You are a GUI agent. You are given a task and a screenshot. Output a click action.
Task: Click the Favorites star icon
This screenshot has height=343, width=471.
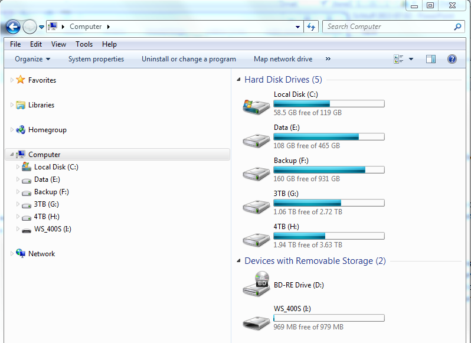[21, 80]
